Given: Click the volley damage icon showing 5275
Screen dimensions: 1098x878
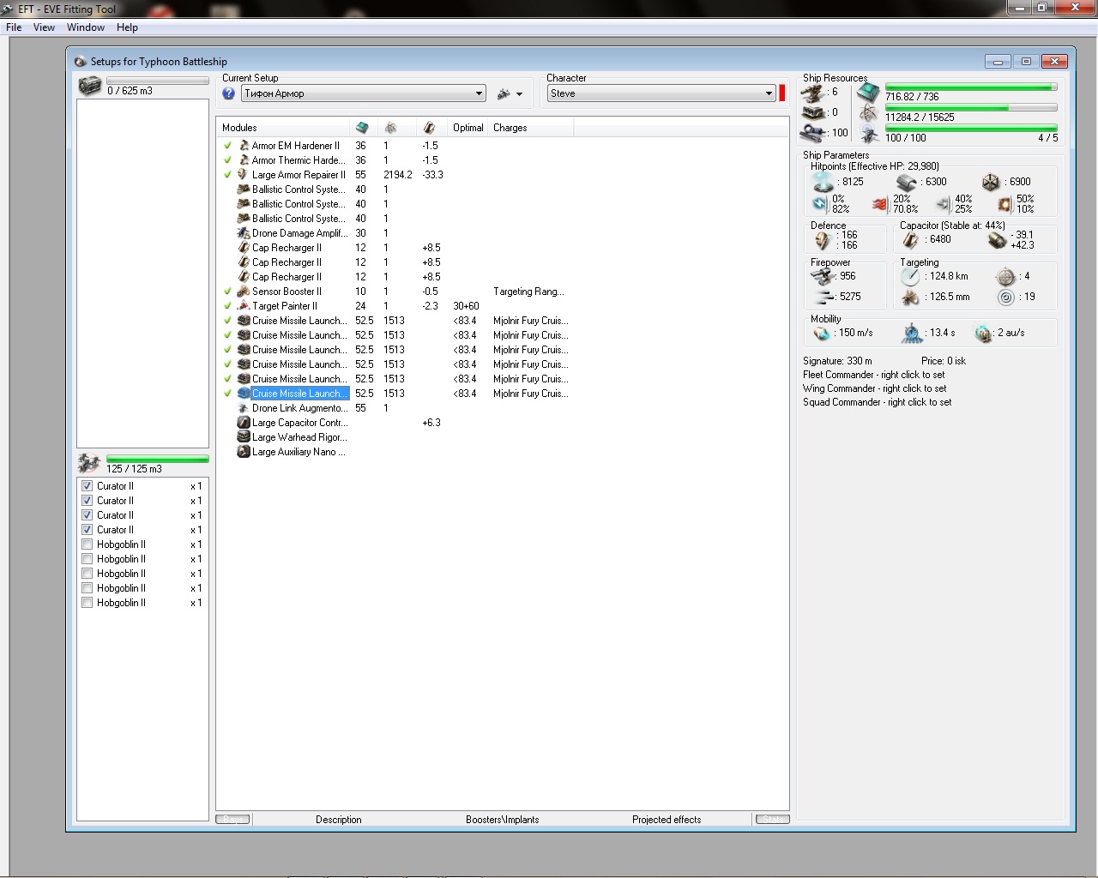Looking at the screenshot, I should (x=824, y=297).
